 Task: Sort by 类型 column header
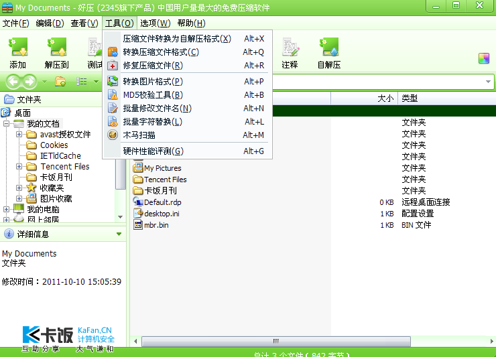click(x=447, y=98)
